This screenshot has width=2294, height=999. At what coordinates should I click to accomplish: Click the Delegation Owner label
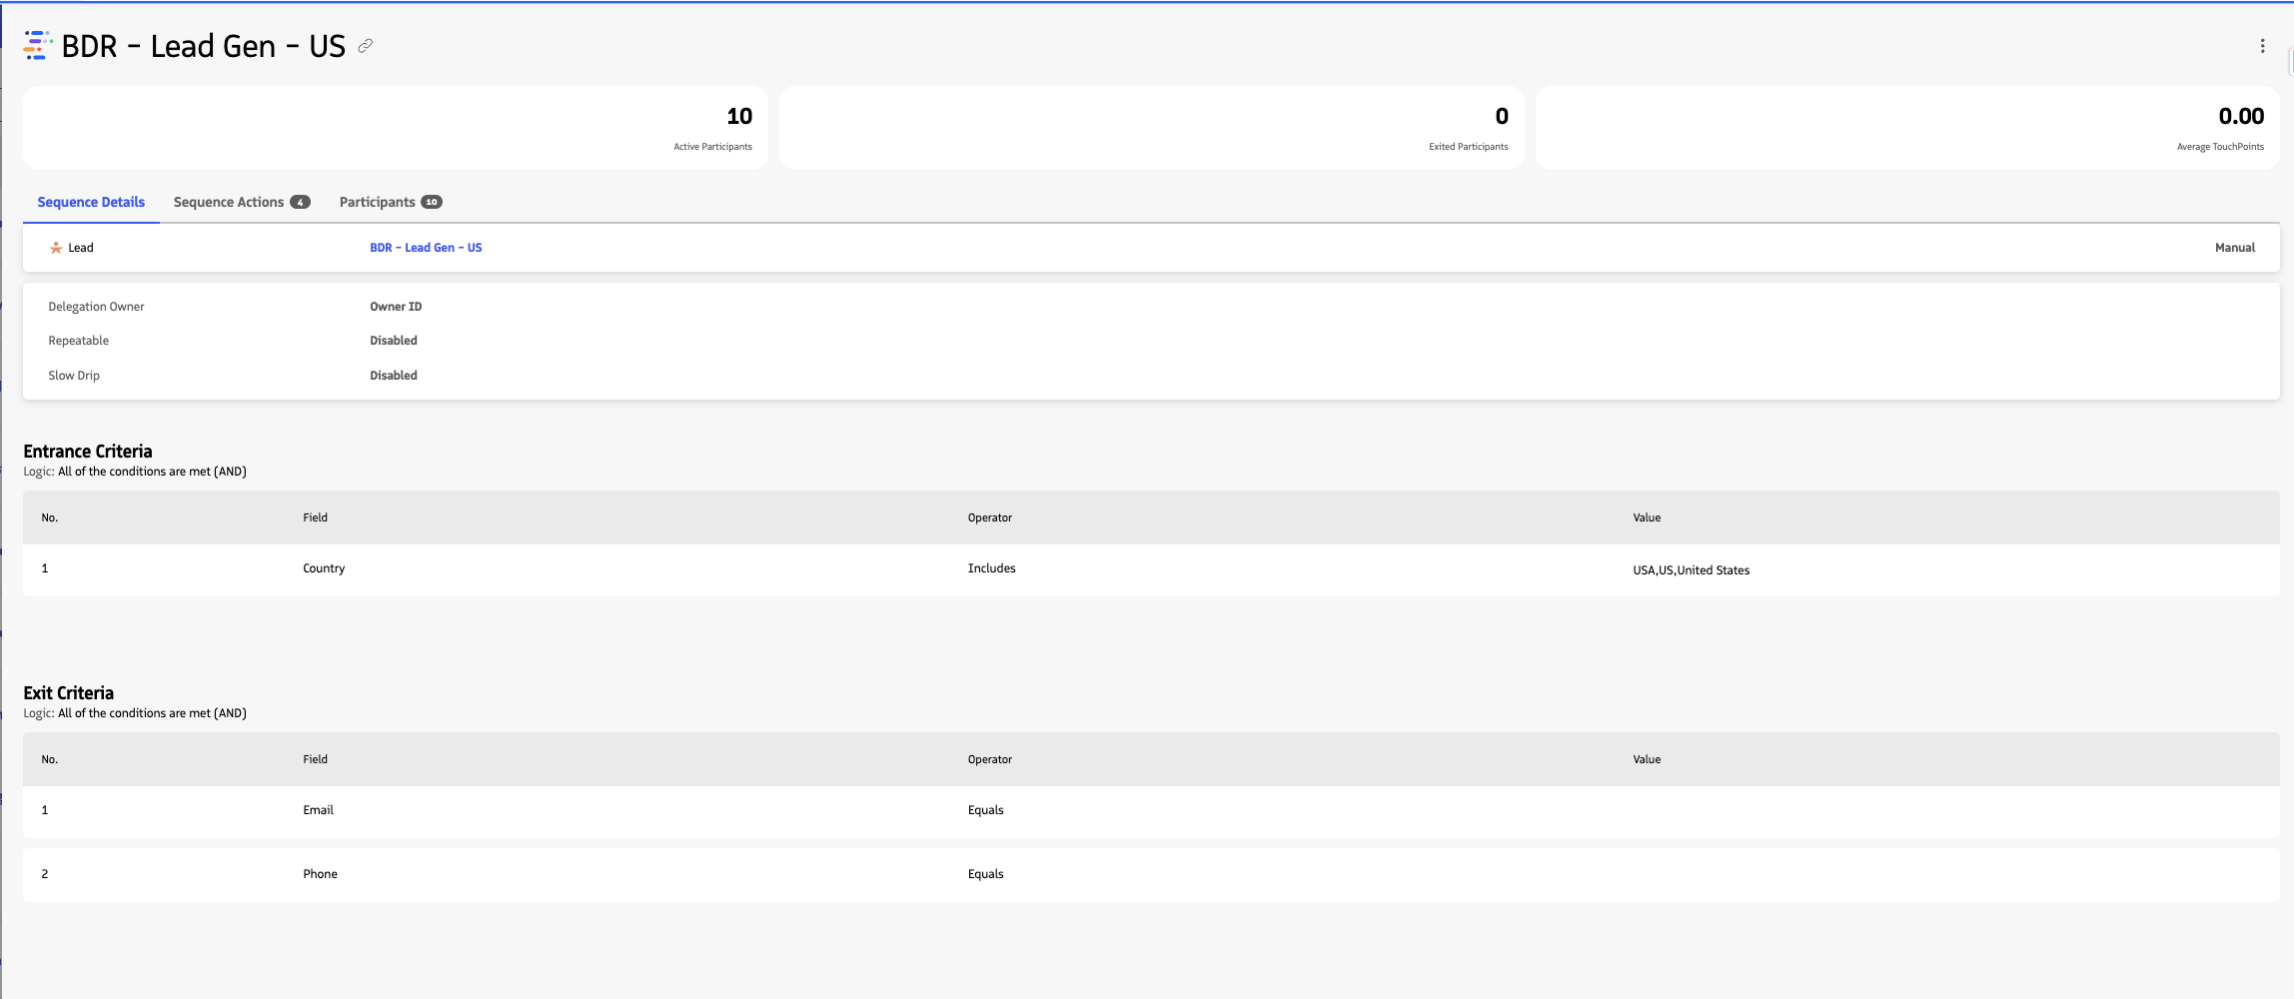point(96,307)
